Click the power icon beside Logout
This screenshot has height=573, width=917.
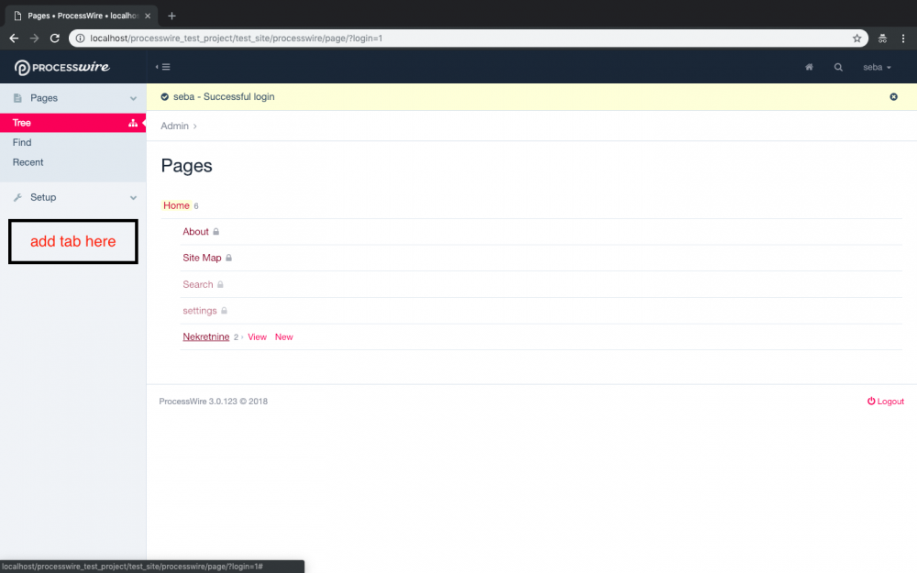click(871, 401)
